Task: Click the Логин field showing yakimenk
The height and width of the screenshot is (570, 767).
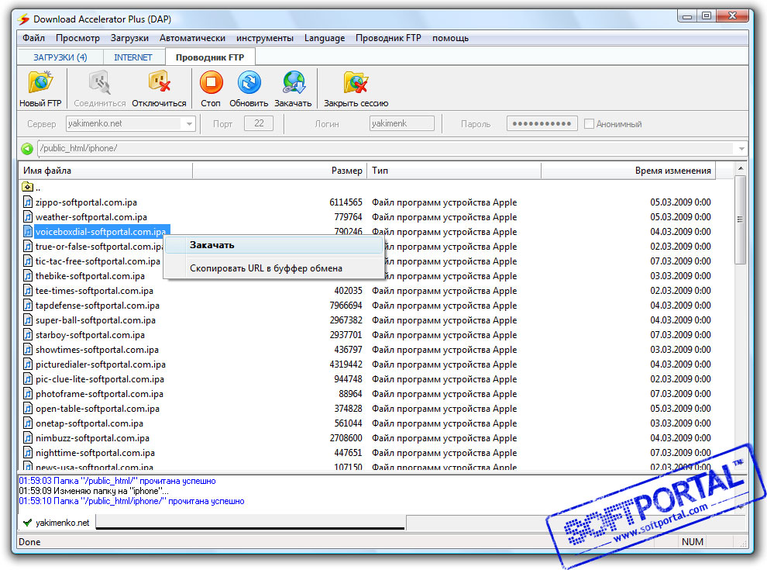Action: (x=401, y=123)
